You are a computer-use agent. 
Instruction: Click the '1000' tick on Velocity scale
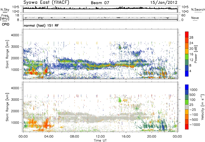click(193, 90)
